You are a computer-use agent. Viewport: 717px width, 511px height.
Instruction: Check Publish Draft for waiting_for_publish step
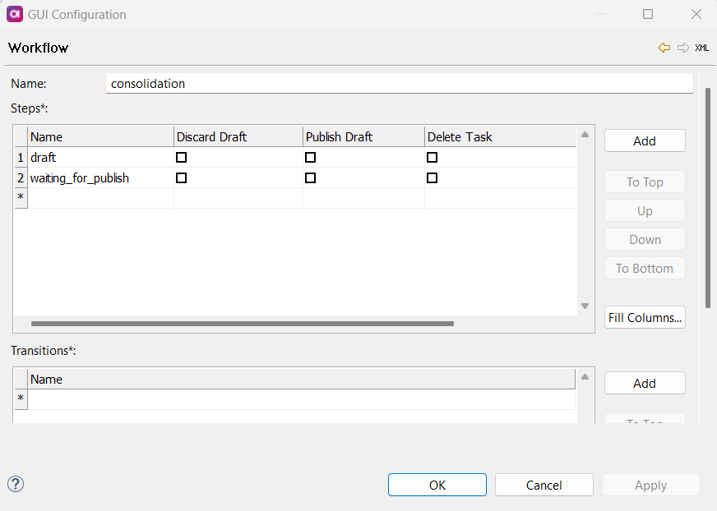pos(310,177)
